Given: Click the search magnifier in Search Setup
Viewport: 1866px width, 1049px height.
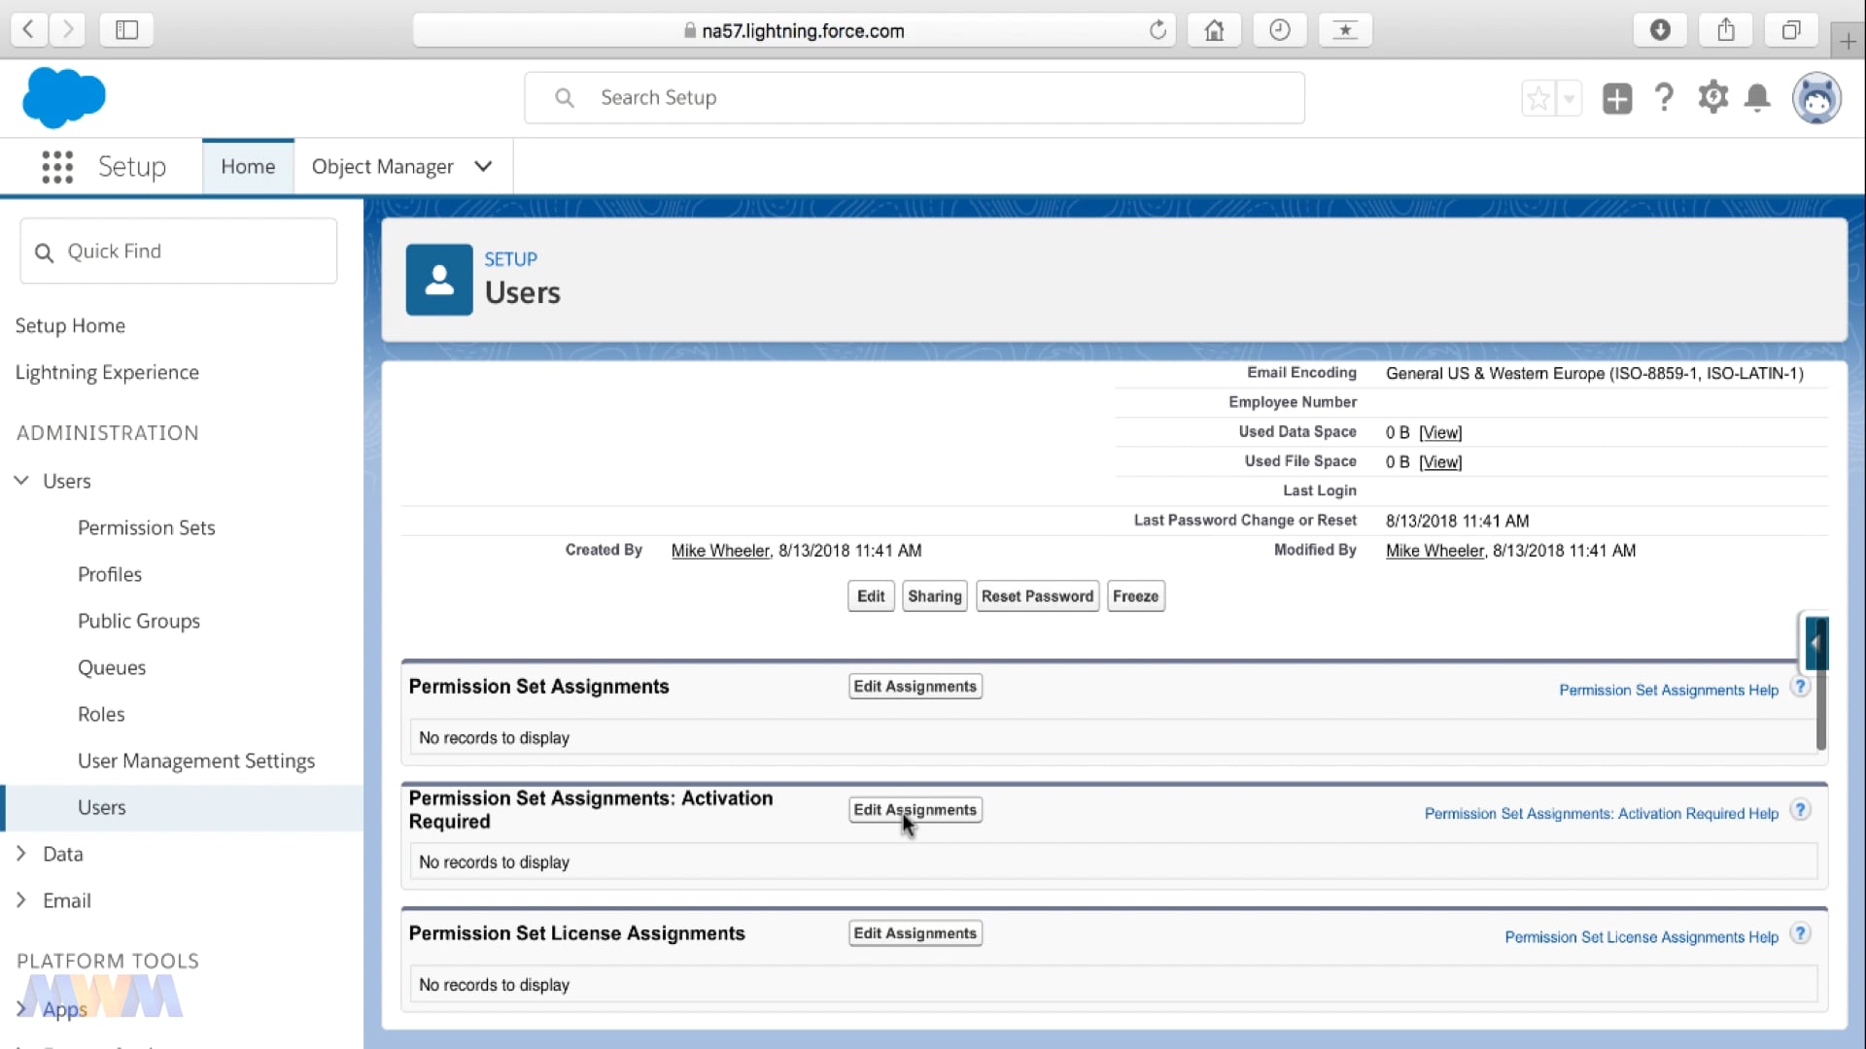Looking at the screenshot, I should click(565, 98).
